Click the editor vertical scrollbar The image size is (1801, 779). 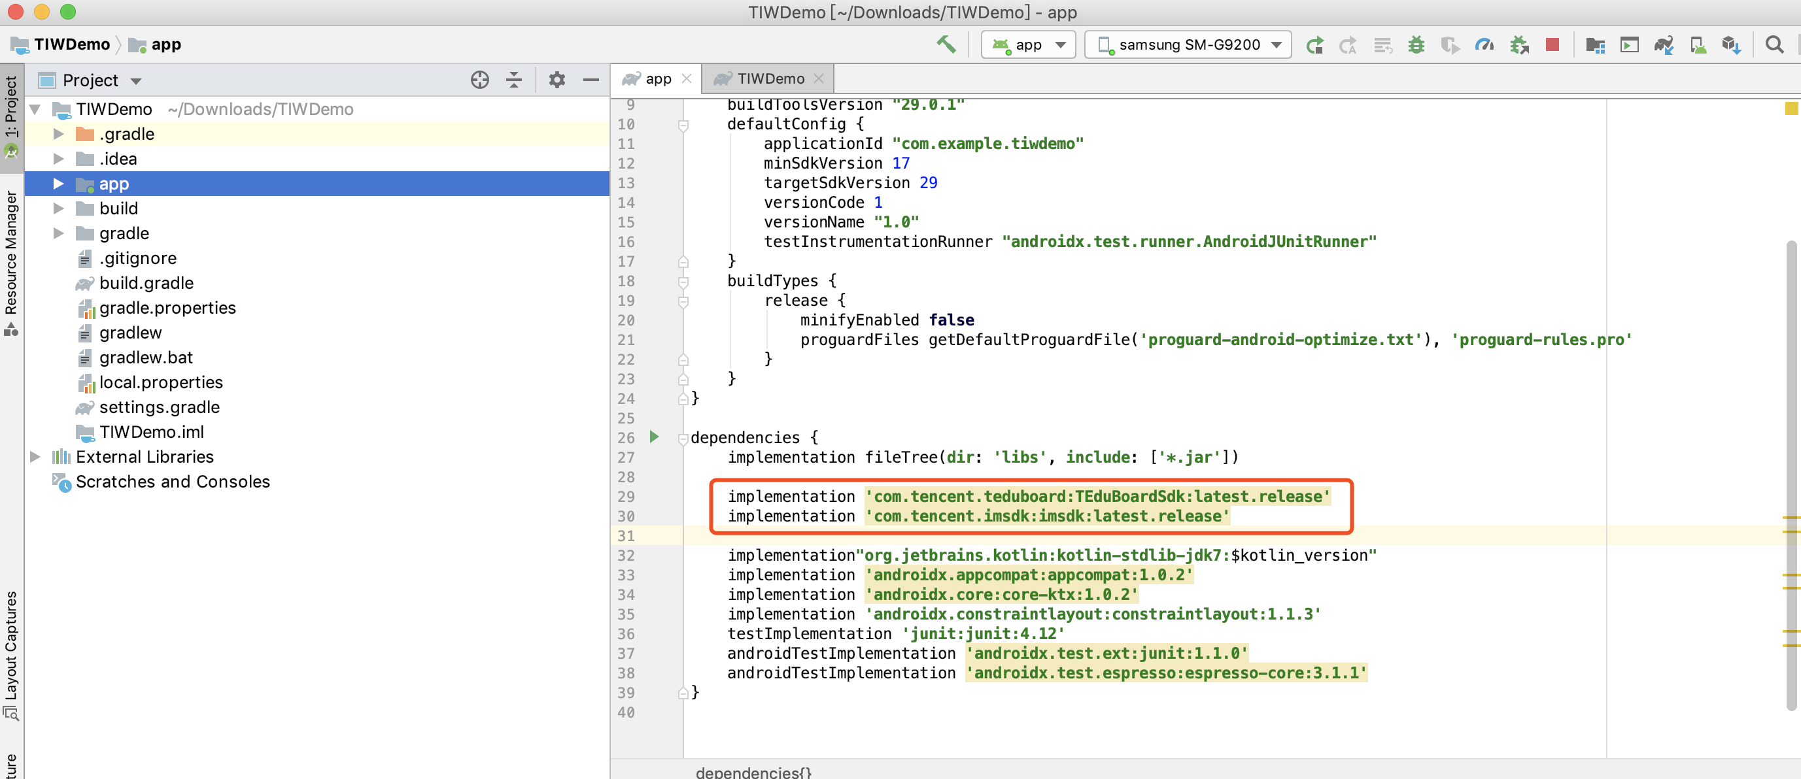click(x=1791, y=475)
